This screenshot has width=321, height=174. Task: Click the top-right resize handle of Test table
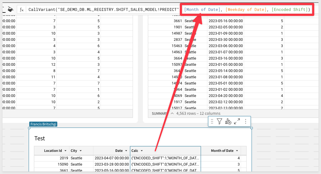coord(252,128)
